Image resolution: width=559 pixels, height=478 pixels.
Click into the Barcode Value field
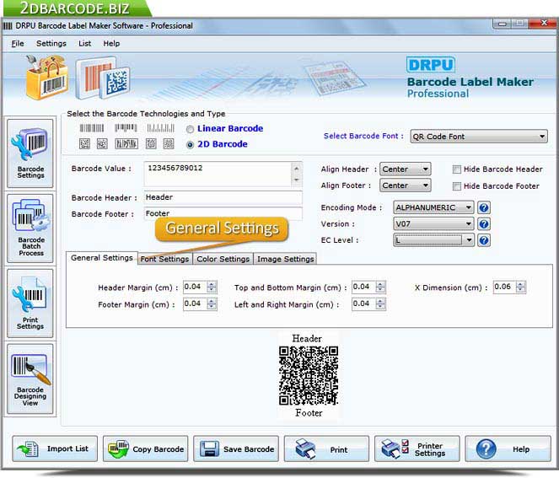pos(218,174)
